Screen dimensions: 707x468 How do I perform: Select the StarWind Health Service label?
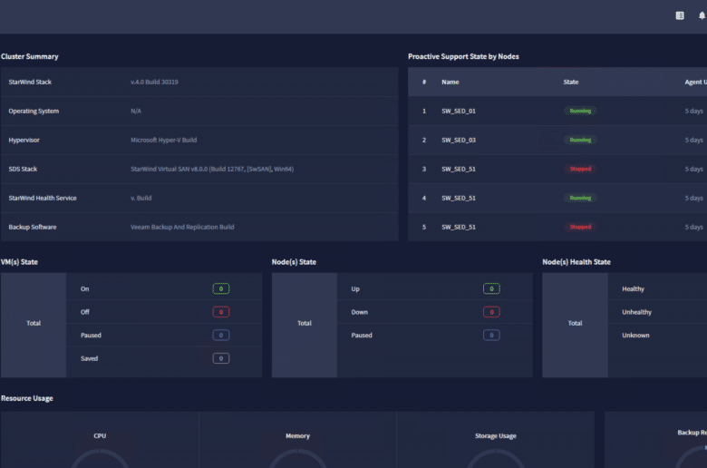(43, 198)
